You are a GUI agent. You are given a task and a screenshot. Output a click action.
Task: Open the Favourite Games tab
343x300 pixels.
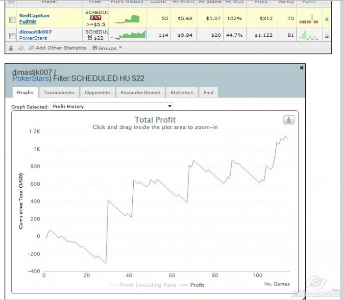141,92
